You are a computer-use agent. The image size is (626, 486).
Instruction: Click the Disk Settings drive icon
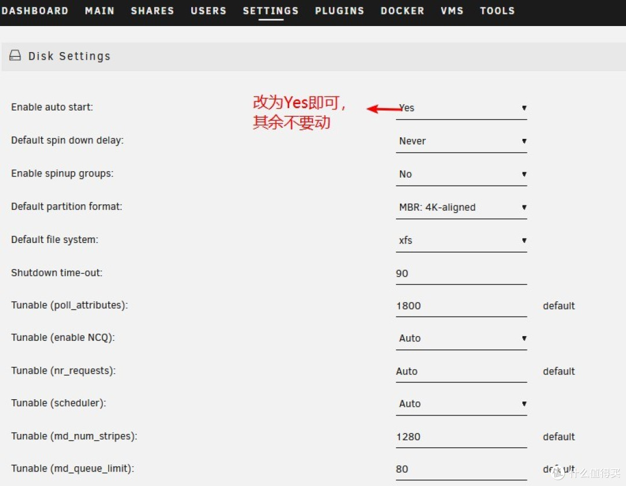coord(15,56)
